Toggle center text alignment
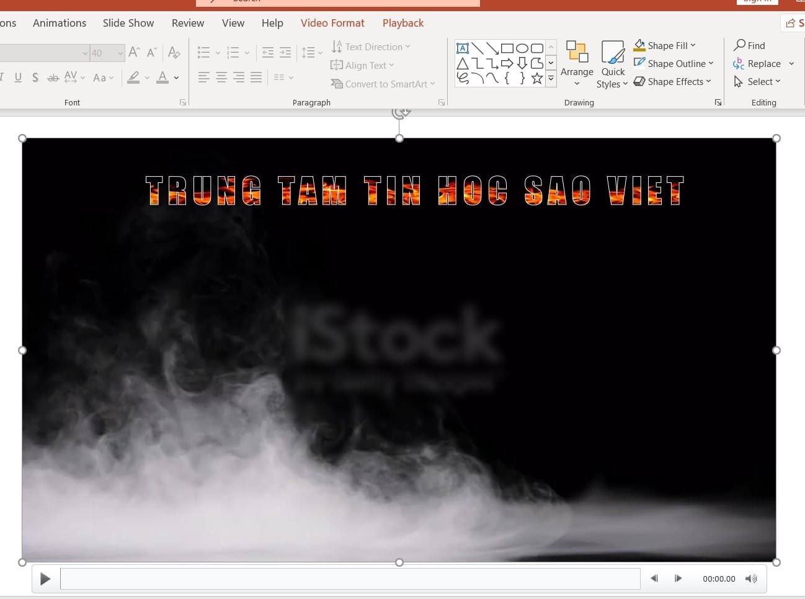The height and width of the screenshot is (599, 805). (221, 78)
